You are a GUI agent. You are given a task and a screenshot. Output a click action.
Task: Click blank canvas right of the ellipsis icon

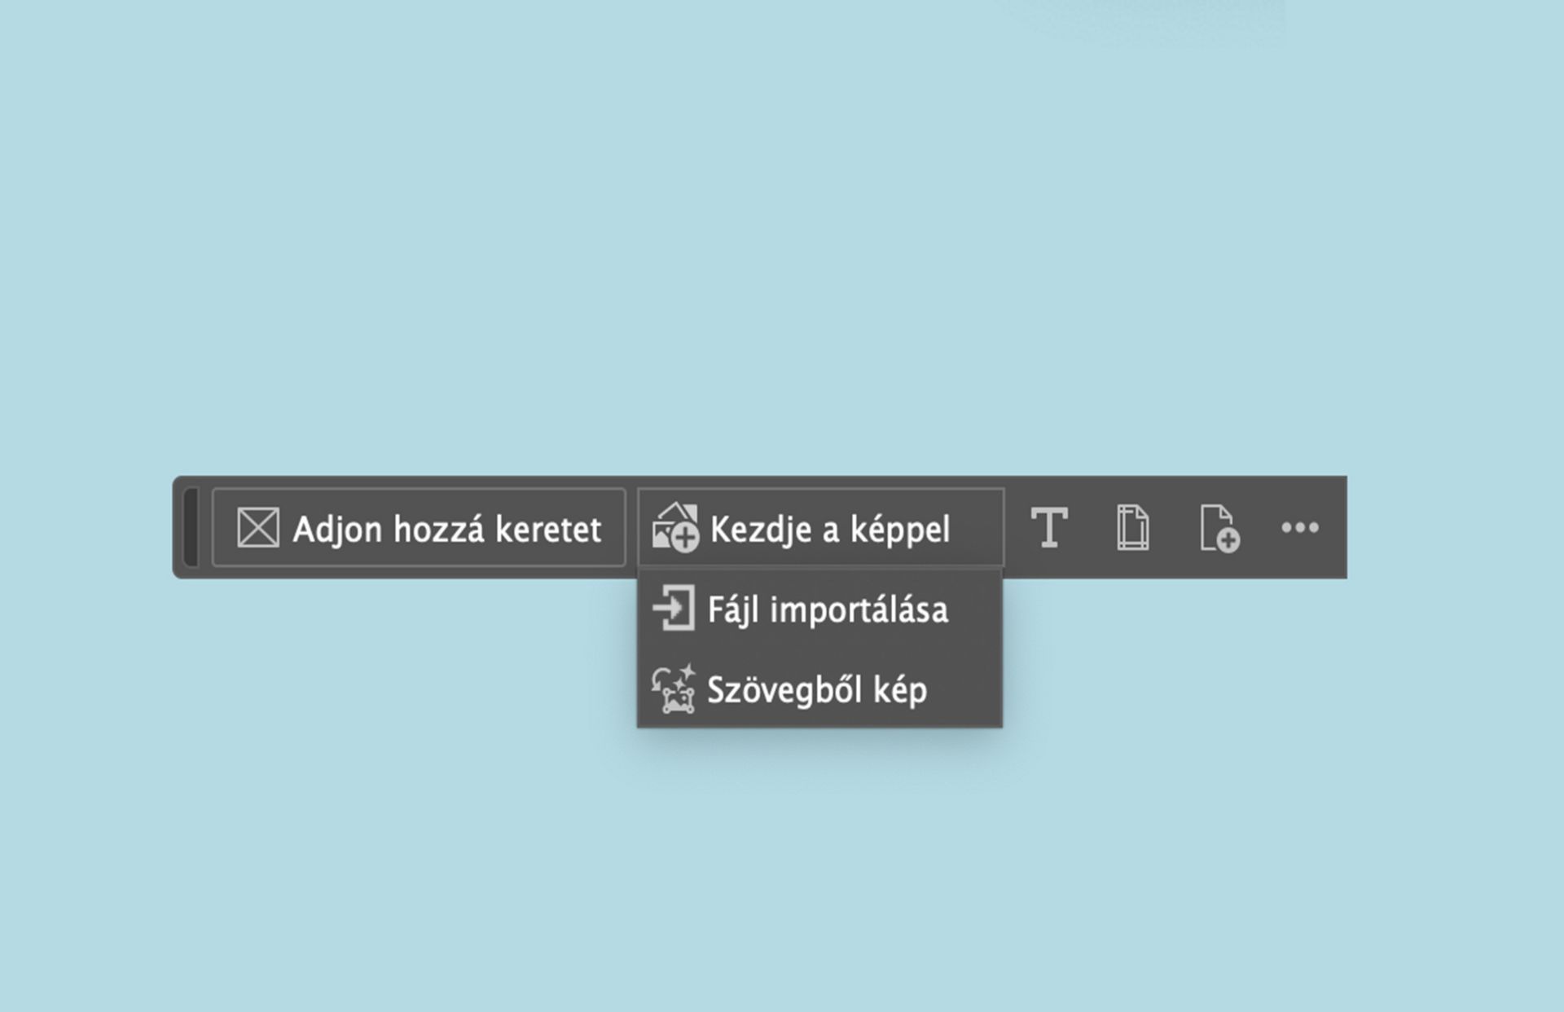pos(1450,527)
